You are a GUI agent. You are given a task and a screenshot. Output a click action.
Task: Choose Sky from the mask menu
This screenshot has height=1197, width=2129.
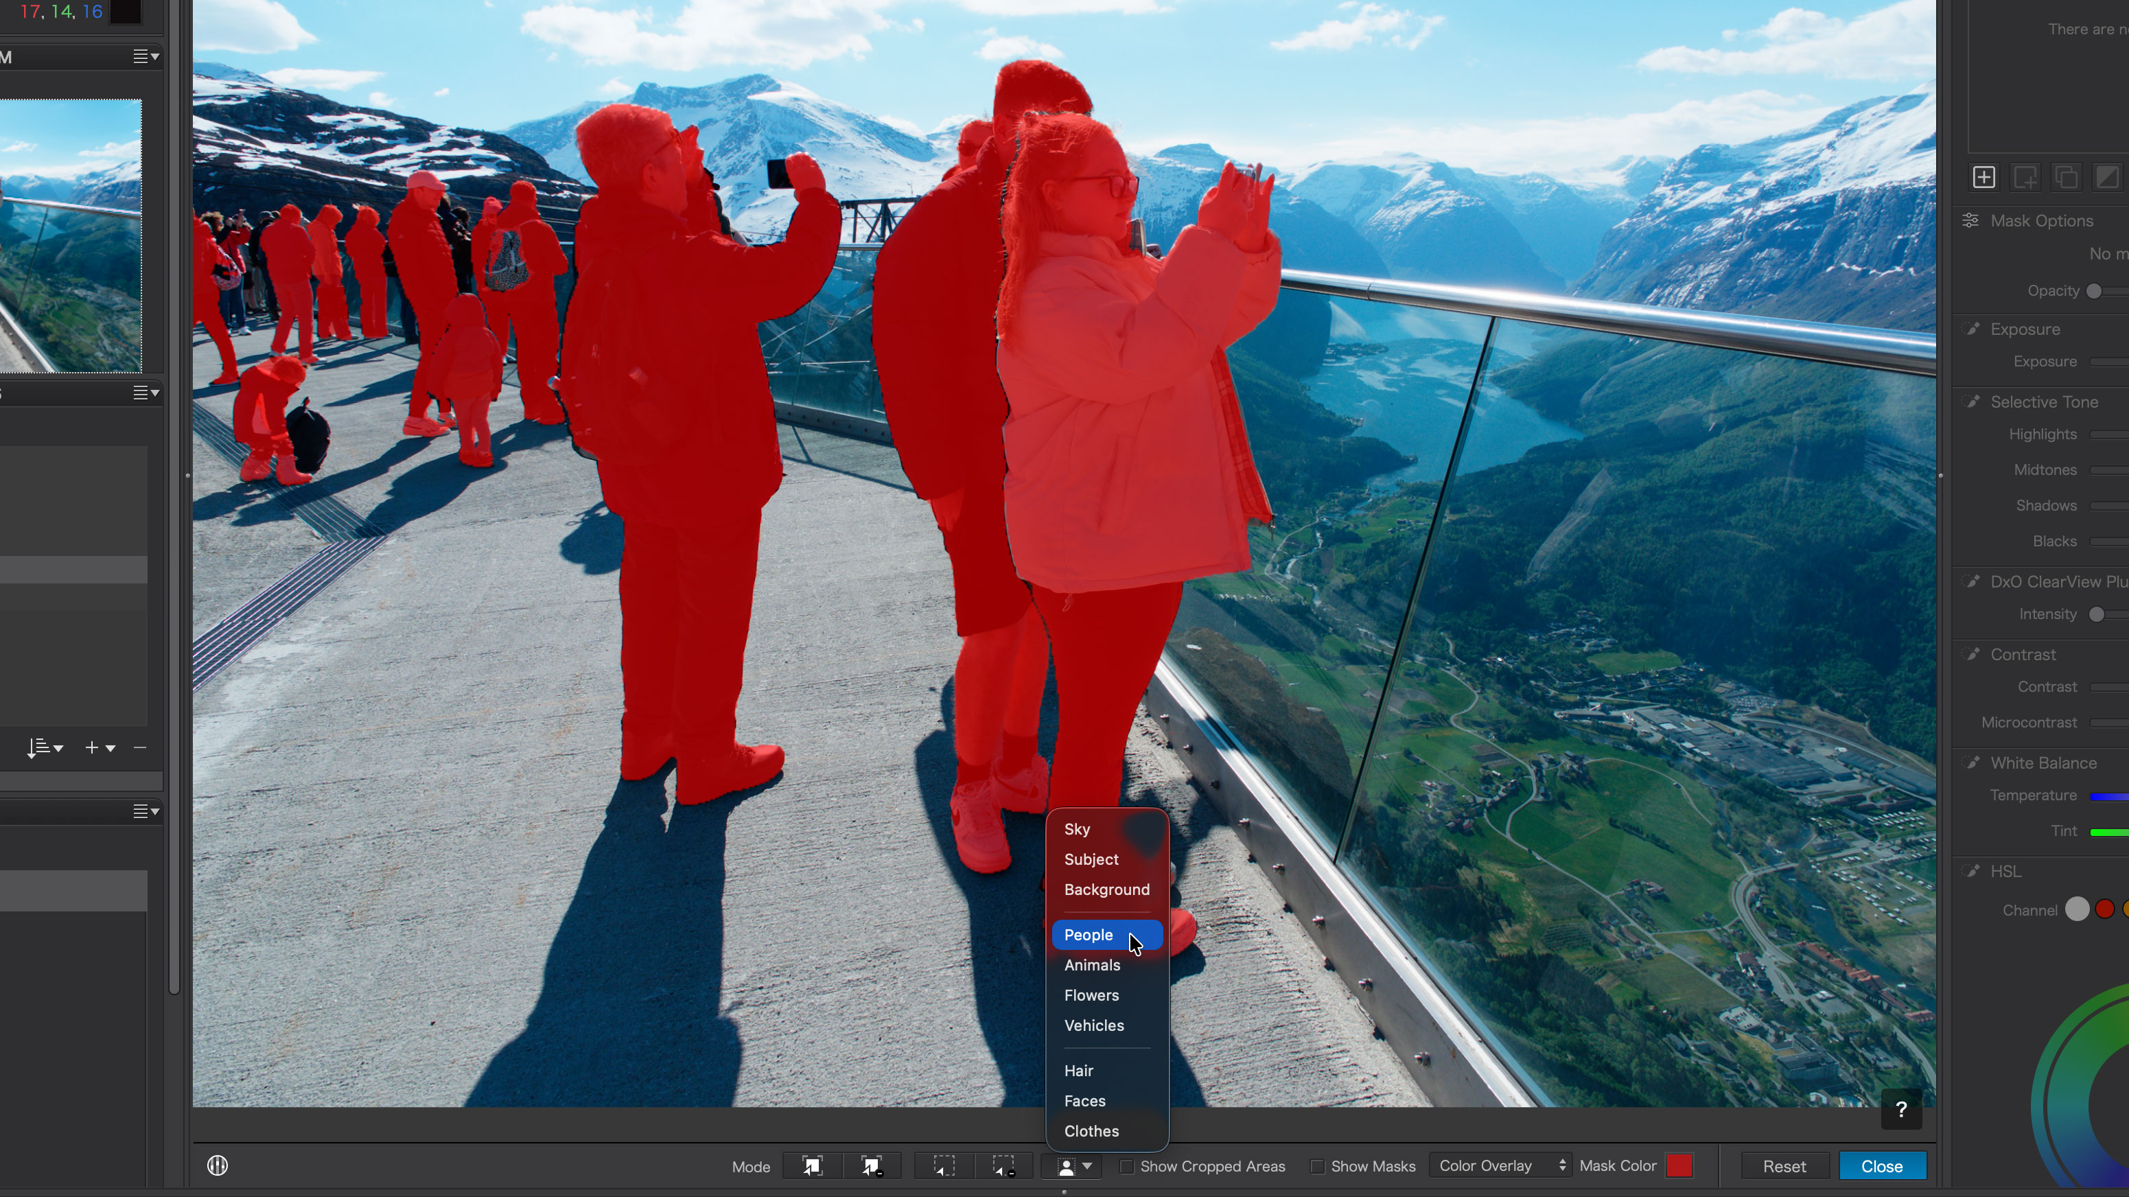click(1106, 829)
